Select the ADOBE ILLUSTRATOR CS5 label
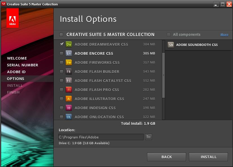Viewport: 233px width, 167px height. coord(99,99)
